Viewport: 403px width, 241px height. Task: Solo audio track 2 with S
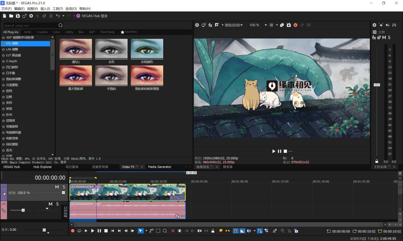[x=57, y=204]
